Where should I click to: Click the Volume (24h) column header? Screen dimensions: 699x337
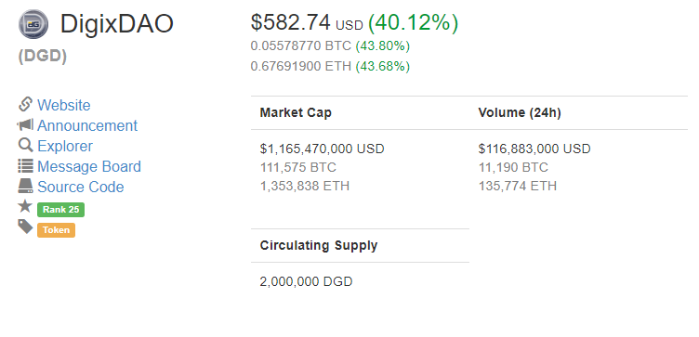point(520,112)
